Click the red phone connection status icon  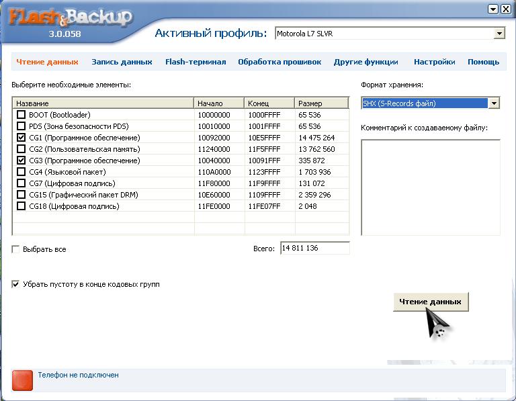(x=22, y=380)
